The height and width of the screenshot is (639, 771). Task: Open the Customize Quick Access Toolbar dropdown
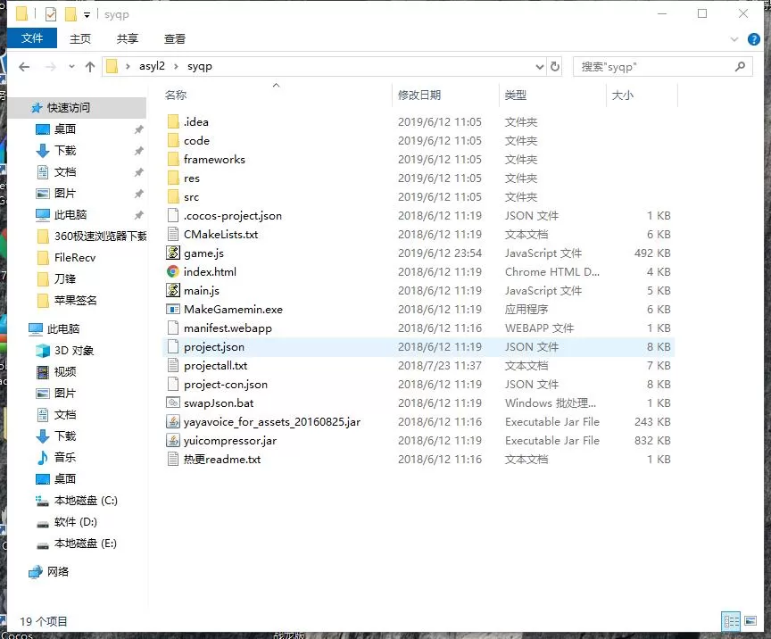point(87,13)
